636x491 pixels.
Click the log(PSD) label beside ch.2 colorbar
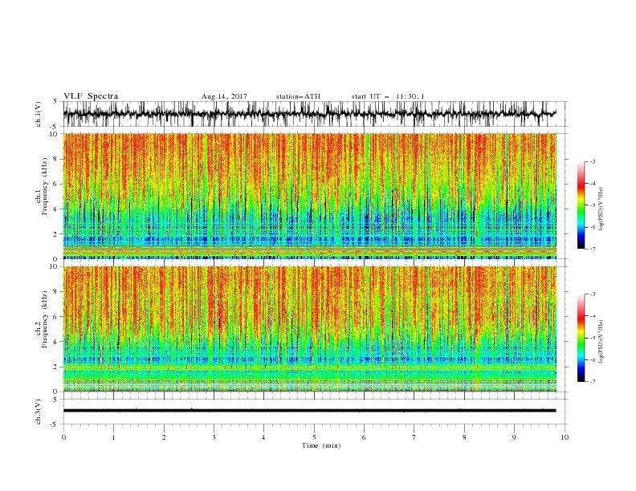point(601,341)
